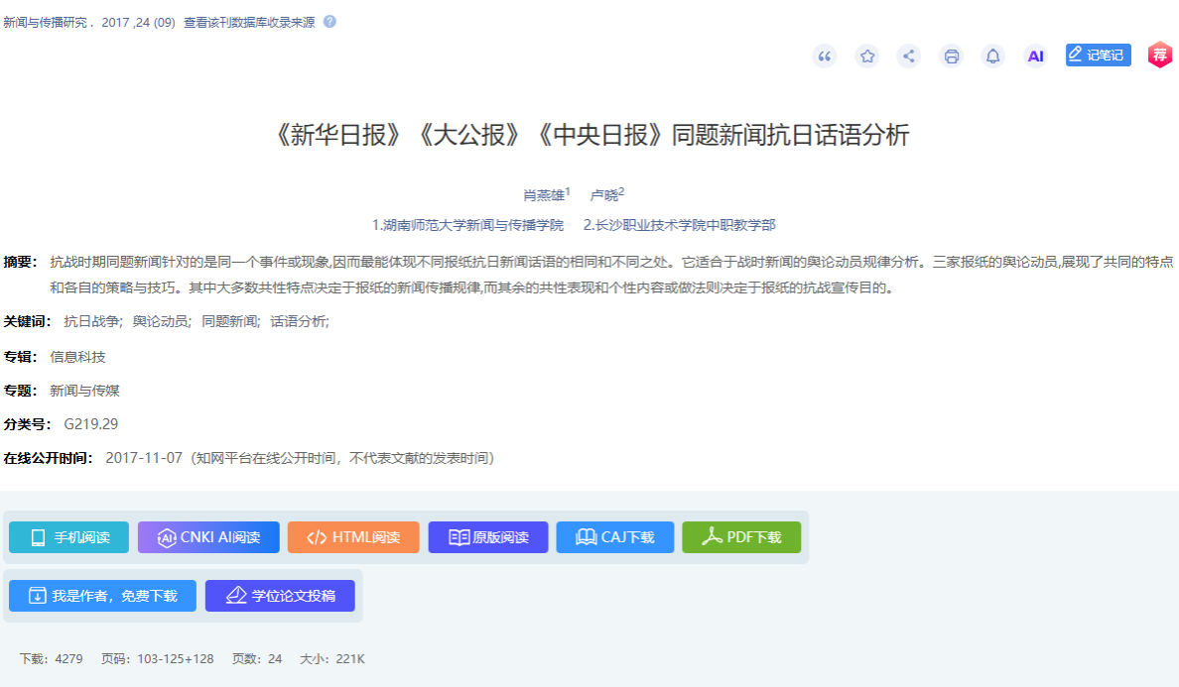Click the quote citation icon
Image resolution: width=1179 pixels, height=687 pixels.
(x=824, y=57)
